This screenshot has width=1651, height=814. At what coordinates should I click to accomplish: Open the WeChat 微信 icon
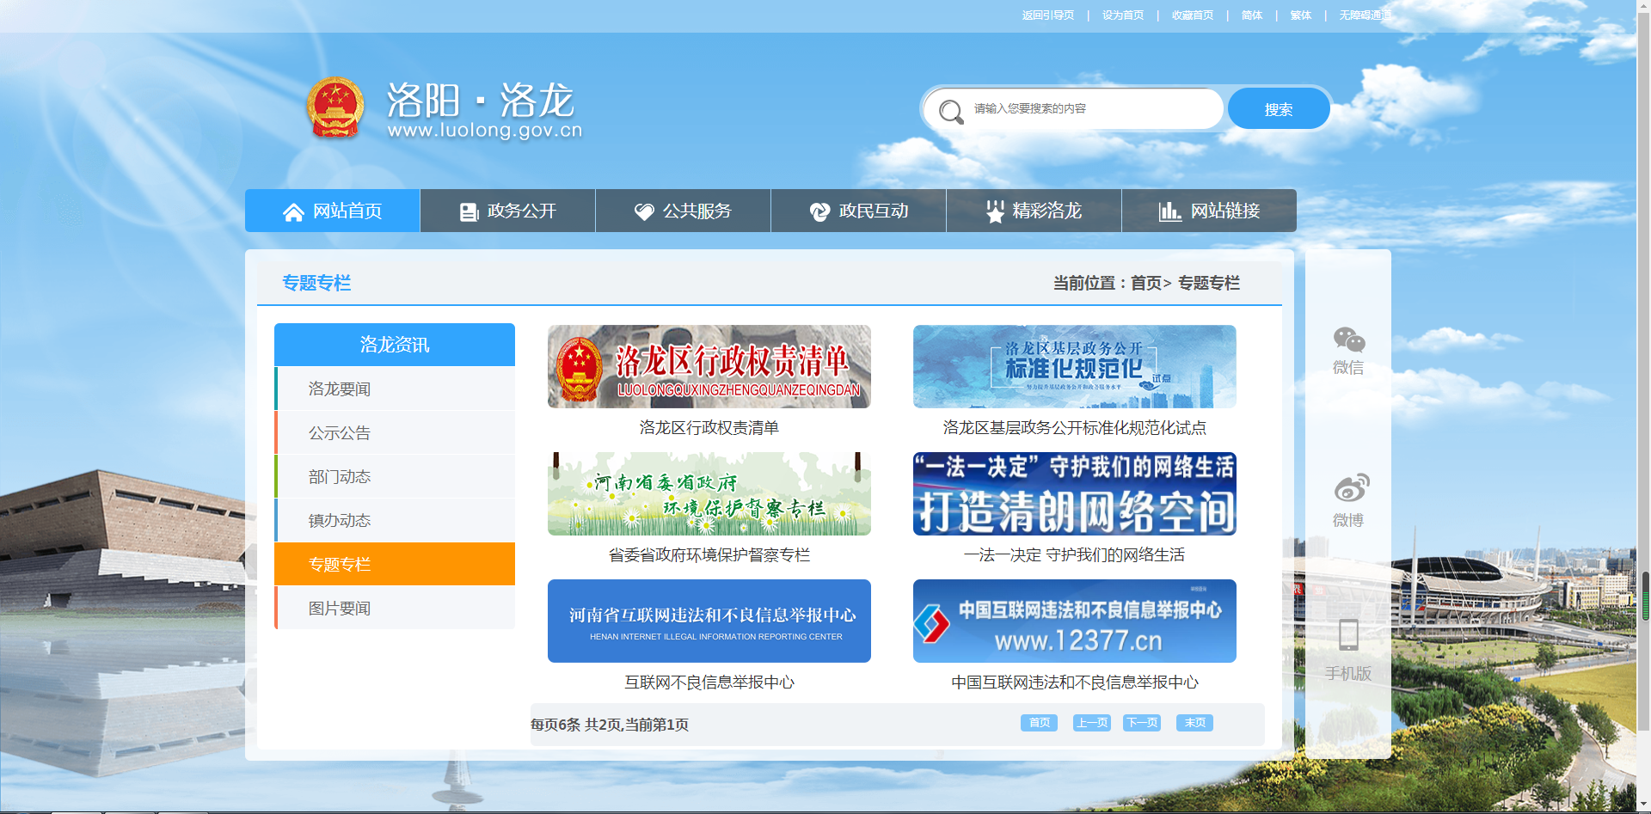point(1348,340)
